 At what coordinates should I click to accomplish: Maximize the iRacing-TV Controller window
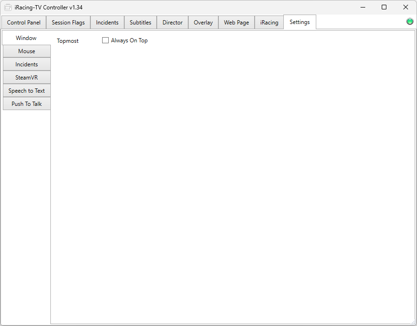[384, 7]
